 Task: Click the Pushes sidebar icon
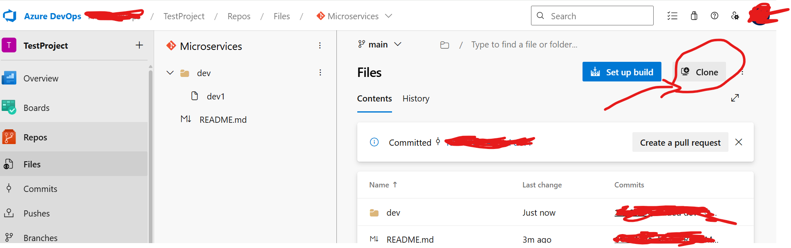point(9,213)
